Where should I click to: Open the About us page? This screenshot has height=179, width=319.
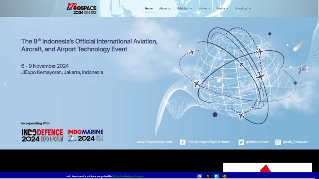(x=165, y=8)
